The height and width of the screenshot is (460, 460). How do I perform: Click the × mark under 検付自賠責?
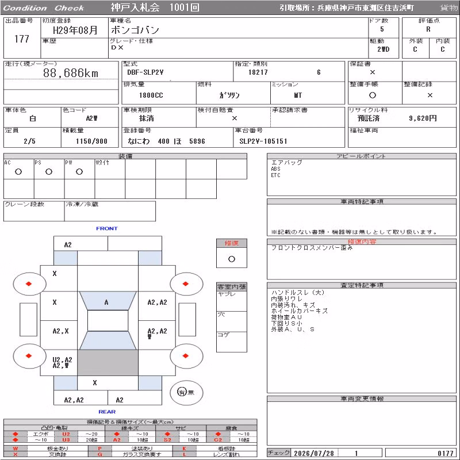[x=235, y=118]
